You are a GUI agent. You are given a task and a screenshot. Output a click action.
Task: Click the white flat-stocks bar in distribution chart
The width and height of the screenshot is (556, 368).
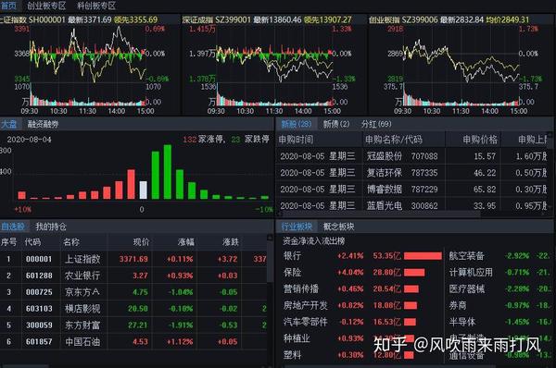[144, 190]
